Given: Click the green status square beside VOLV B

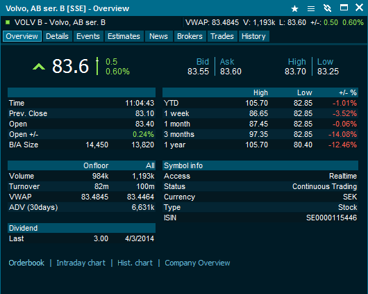Looking at the screenshot, I should (8, 22).
